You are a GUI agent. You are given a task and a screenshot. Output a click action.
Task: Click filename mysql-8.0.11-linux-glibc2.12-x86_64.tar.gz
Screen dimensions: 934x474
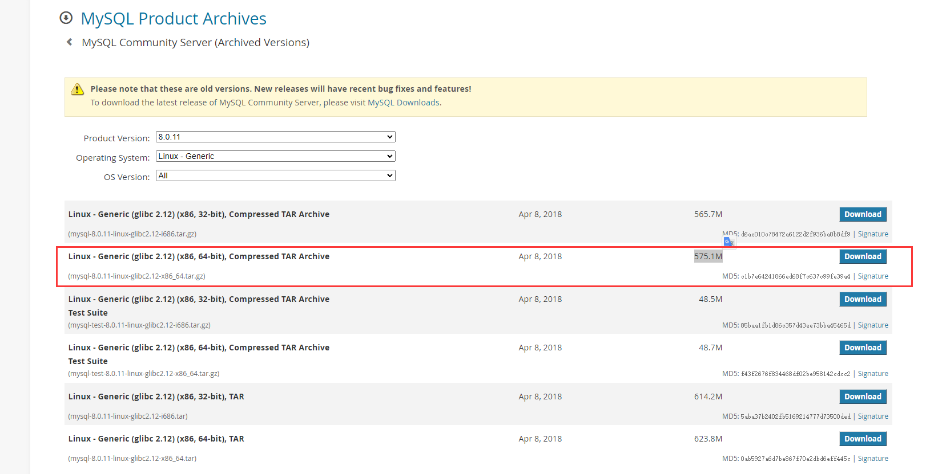(x=136, y=276)
